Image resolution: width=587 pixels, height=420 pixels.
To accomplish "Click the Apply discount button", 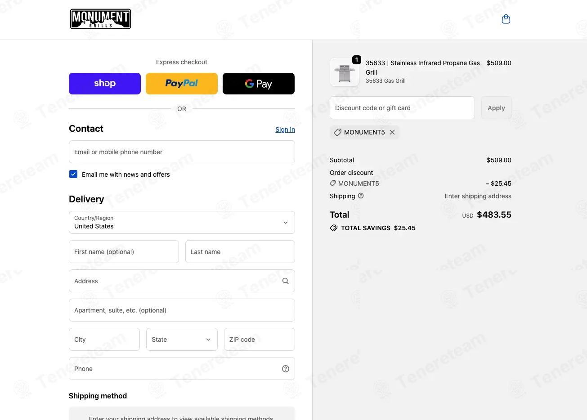I will click(496, 108).
